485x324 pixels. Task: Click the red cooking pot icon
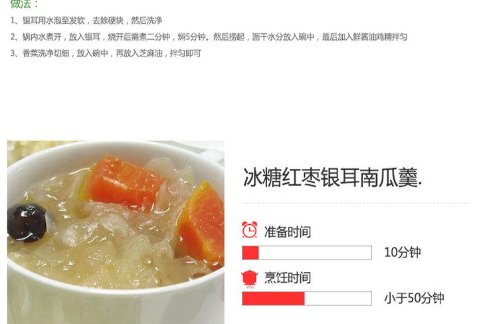point(250,279)
